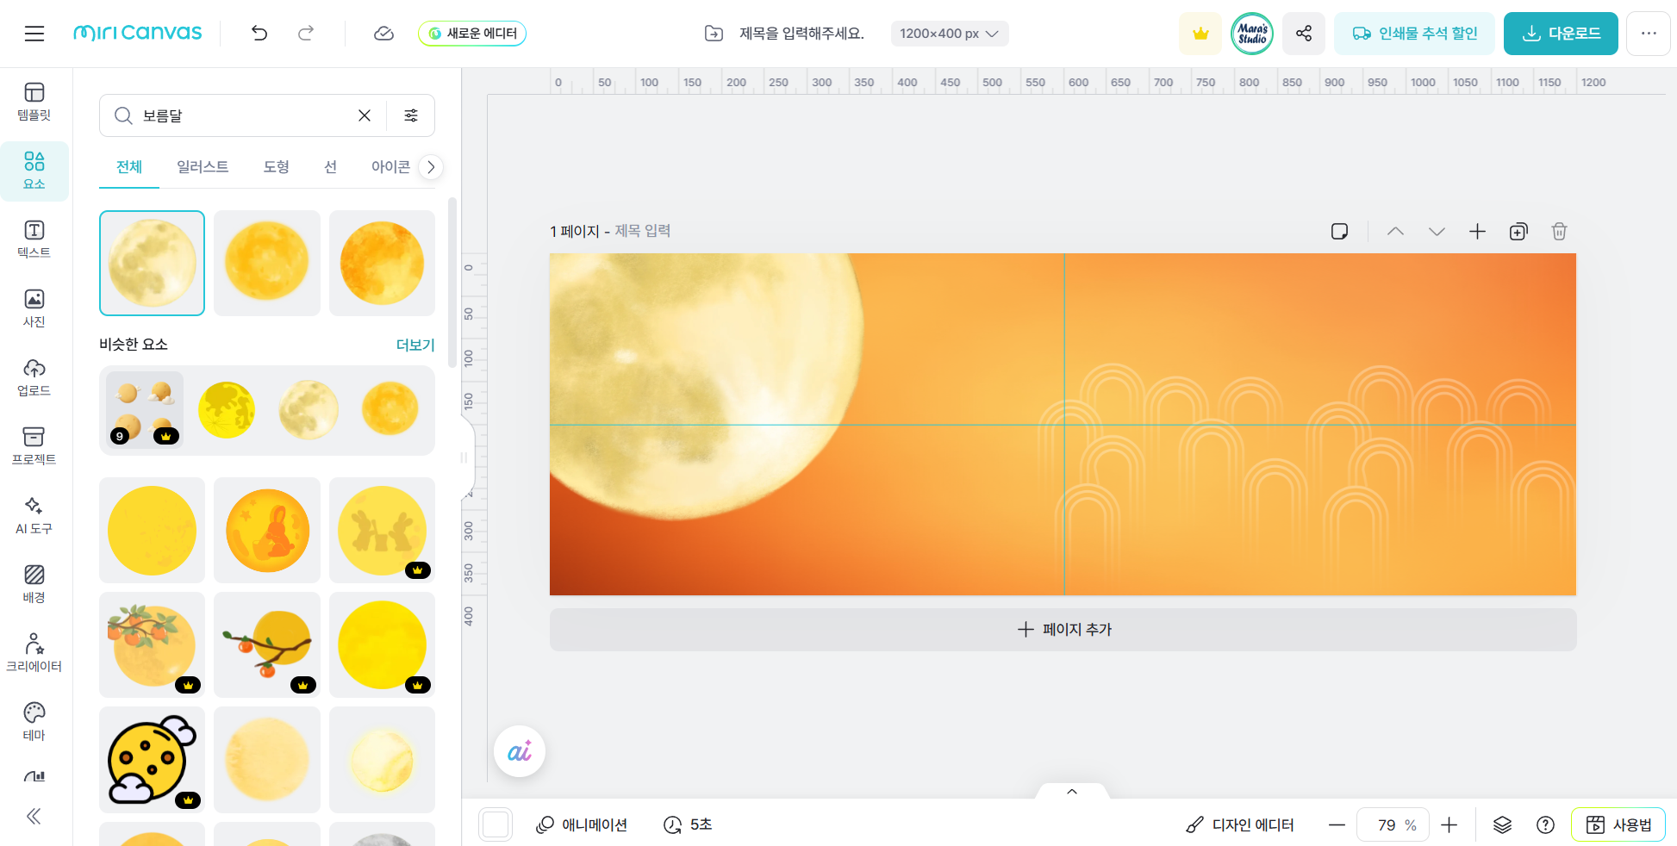
Task: Switch to the 도형 tab
Action: [x=276, y=167]
